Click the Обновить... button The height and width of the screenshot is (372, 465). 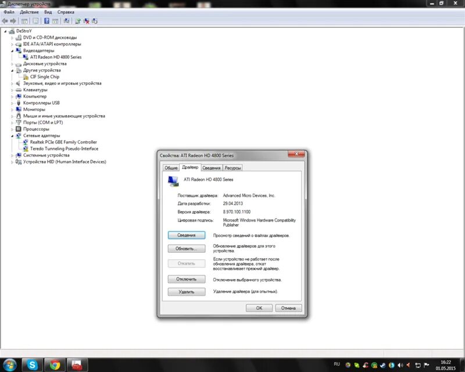186,249
